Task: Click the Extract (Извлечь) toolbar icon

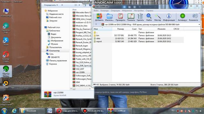Action: [109, 17]
